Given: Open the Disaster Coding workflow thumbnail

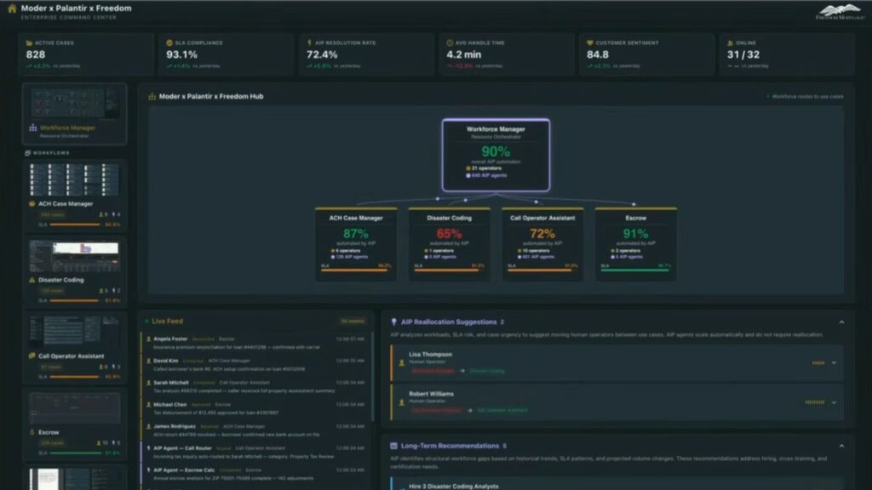Looking at the screenshot, I should pos(74,256).
